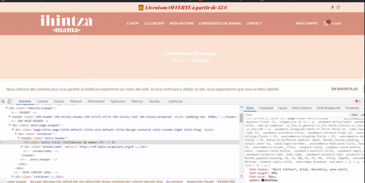Click h3.entry-title in breadcrumb bar

coord(226,182)
